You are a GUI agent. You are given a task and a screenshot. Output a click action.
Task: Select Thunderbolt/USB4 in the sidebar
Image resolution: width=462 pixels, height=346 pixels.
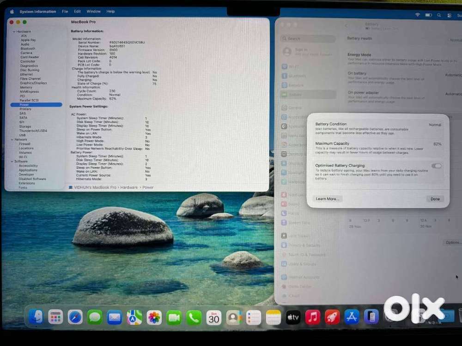33,131
